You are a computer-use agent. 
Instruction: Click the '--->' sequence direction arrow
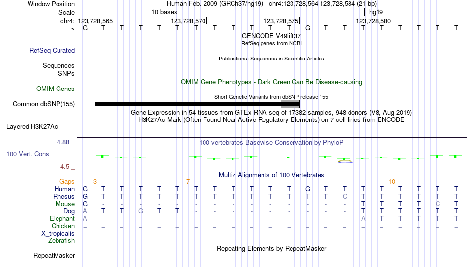tap(69, 29)
